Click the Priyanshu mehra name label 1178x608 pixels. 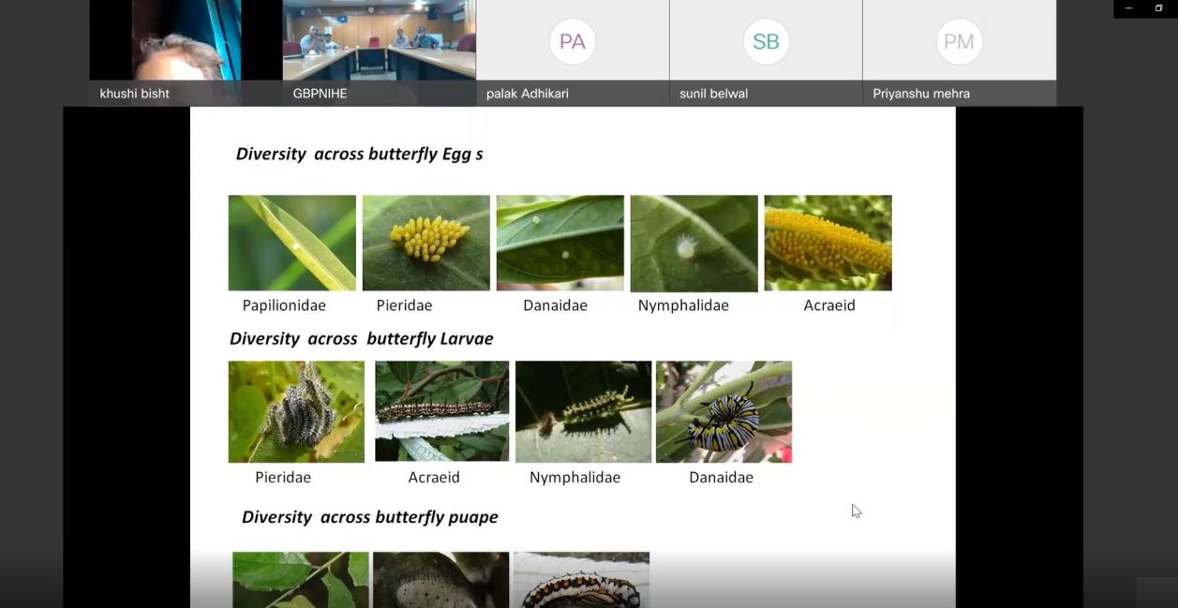coord(921,94)
